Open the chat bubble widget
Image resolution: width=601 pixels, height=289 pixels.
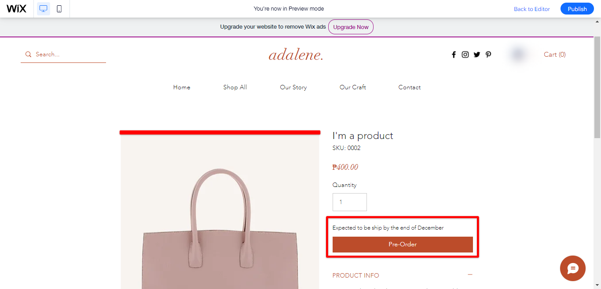[572, 268]
